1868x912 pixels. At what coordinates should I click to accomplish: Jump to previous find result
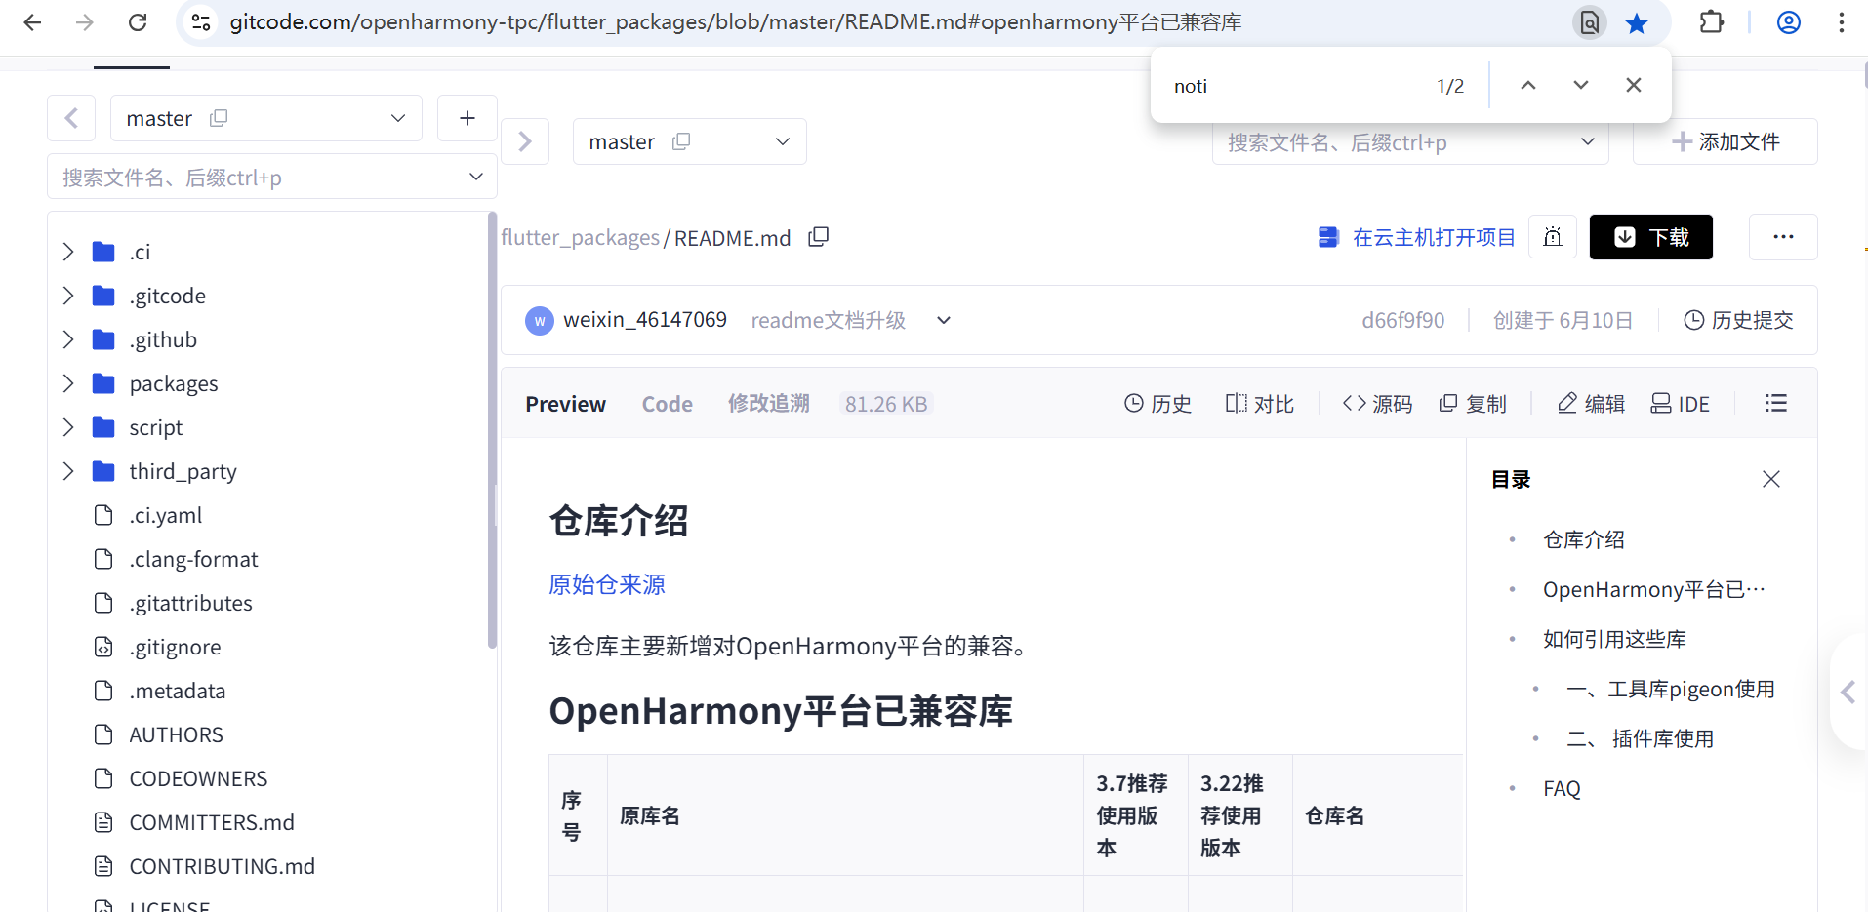point(1528,86)
